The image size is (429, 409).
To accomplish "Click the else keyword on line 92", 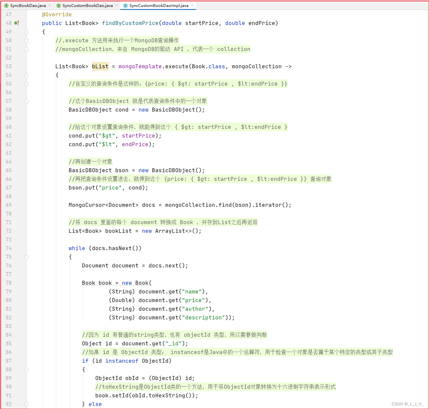I will pos(95,404).
